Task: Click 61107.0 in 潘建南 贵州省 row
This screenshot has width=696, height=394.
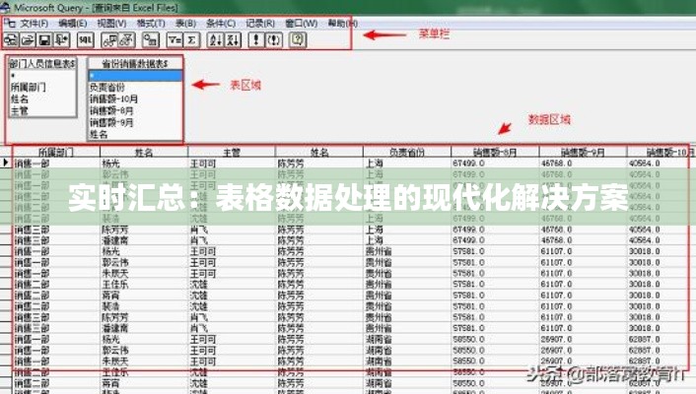Action: [556, 329]
